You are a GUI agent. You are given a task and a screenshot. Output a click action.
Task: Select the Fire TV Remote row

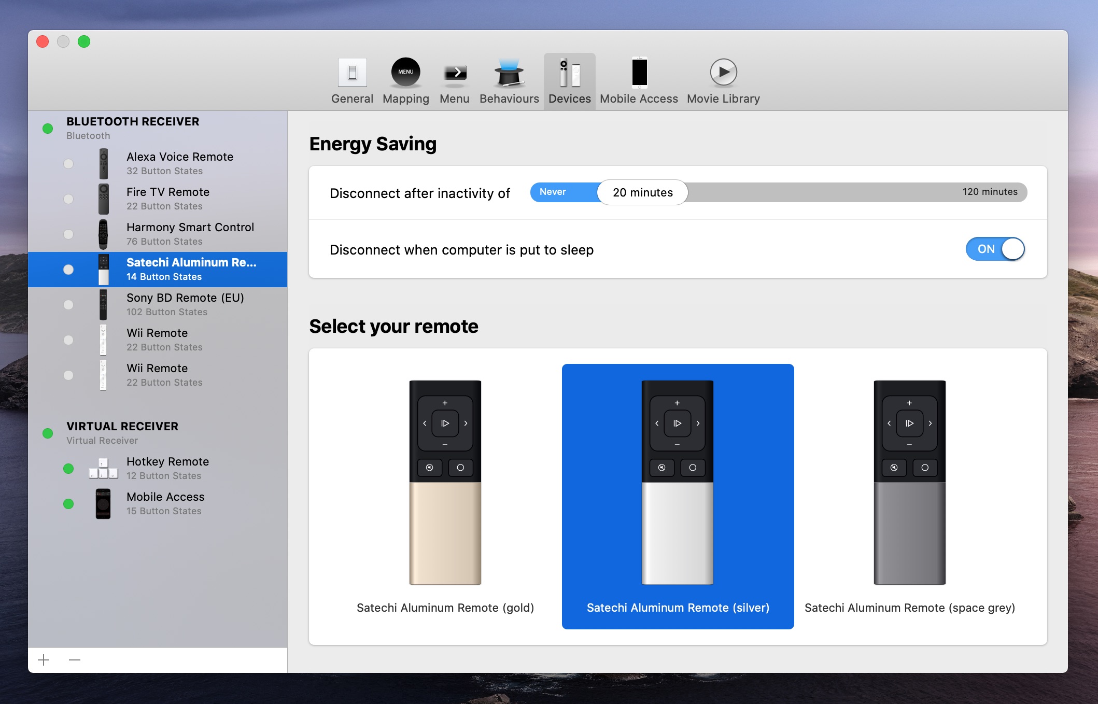click(158, 199)
